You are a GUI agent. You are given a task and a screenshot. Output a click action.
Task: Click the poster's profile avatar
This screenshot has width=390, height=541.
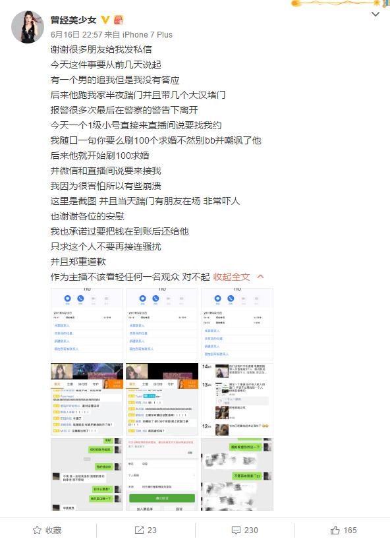(28, 27)
